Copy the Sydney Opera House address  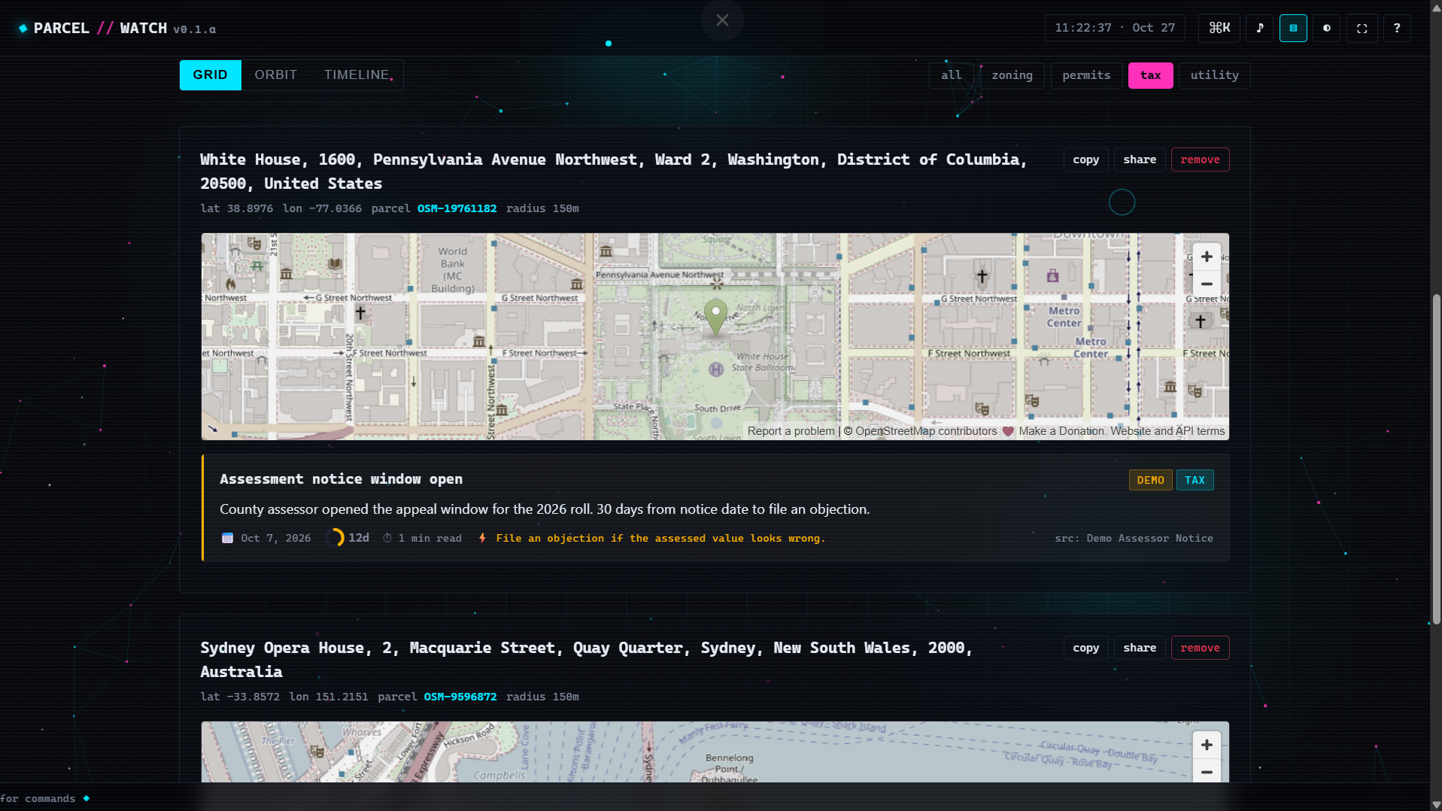pos(1085,648)
